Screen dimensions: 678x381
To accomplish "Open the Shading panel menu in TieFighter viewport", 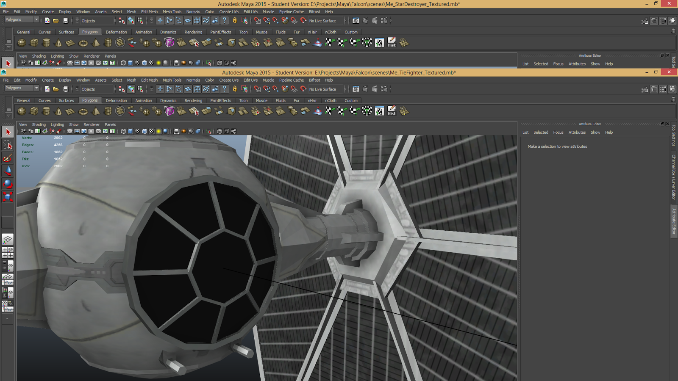I will pyautogui.click(x=39, y=124).
